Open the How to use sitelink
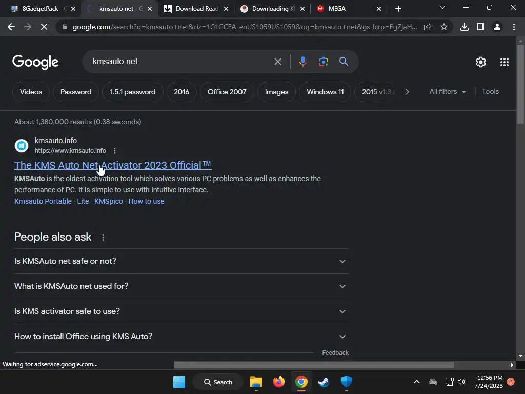The height and width of the screenshot is (394, 525). 146,201
